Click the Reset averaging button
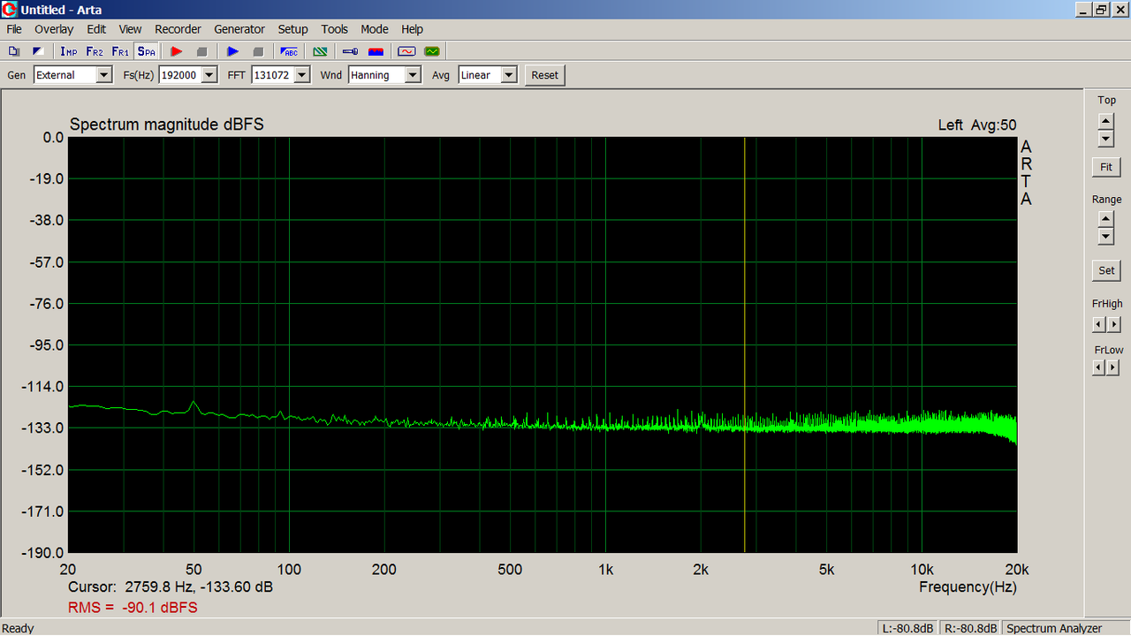 point(544,75)
